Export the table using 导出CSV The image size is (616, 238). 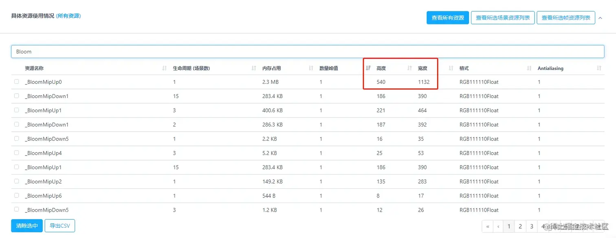59,225
